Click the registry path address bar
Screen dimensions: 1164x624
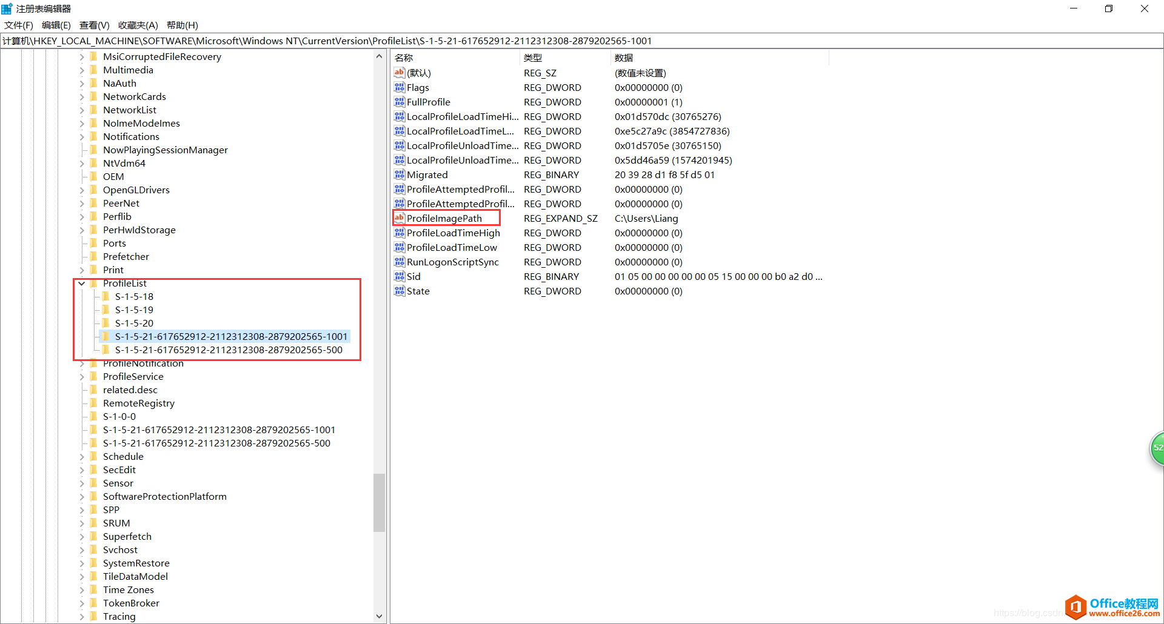point(581,41)
